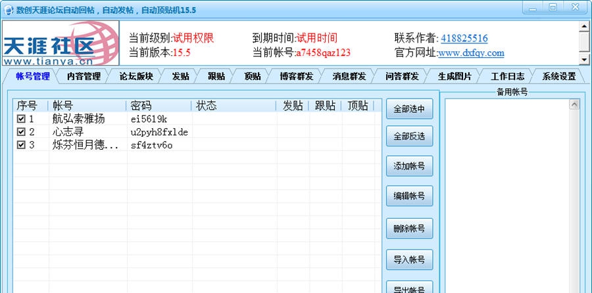Click the 跟贴 column header in list
Image resolution: width=592 pixels, height=293 pixels.
(325, 106)
